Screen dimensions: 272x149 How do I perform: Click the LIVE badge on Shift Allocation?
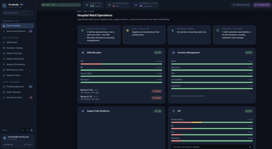158,53
